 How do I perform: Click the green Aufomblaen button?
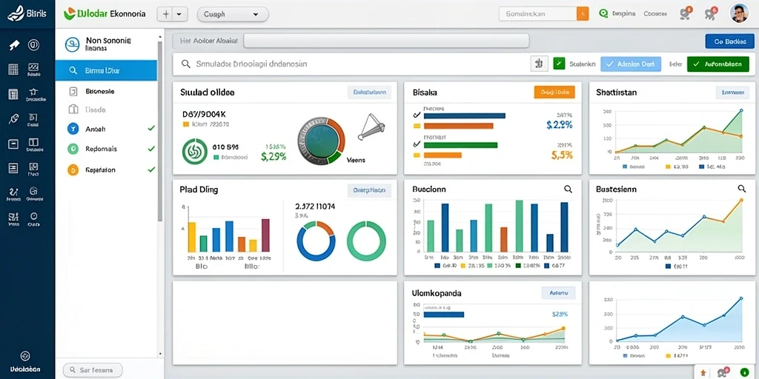717,64
